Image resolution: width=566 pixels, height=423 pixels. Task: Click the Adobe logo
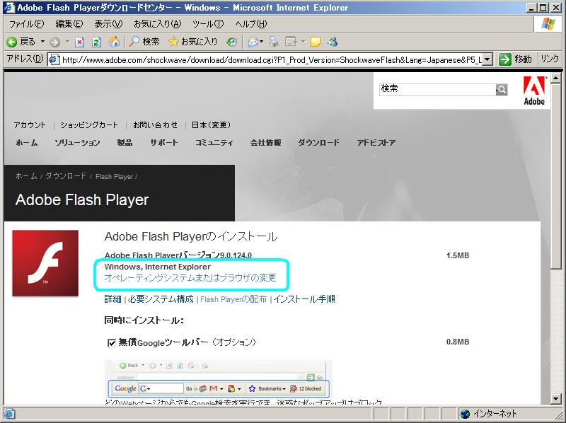pos(534,91)
